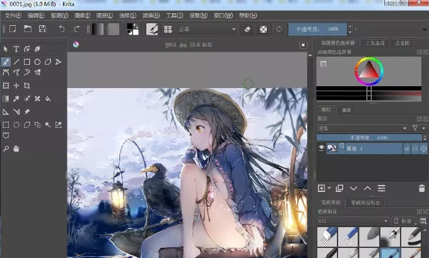Select the Elliptical Selection tool

(x=16, y=125)
